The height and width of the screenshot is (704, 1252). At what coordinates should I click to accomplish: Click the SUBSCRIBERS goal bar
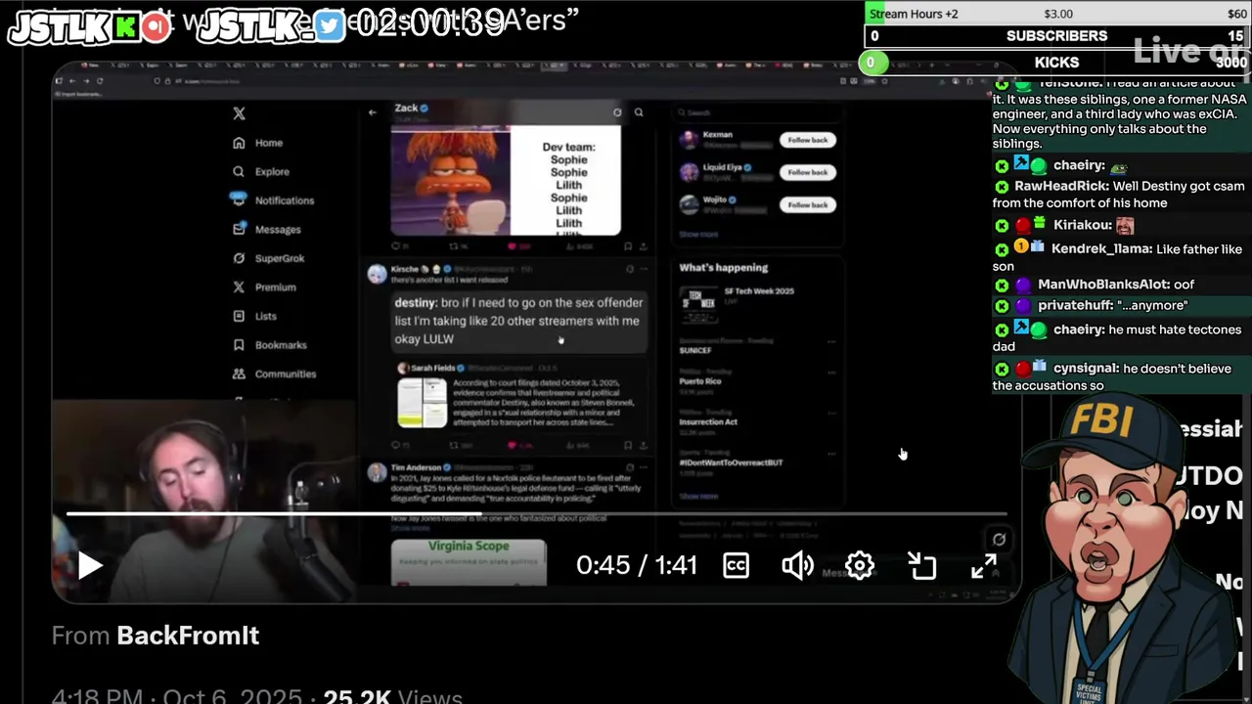pyautogui.click(x=1057, y=36)
